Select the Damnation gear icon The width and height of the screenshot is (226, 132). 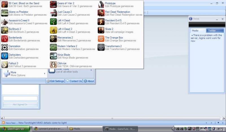pyautogui.click(x=5, y=47)
